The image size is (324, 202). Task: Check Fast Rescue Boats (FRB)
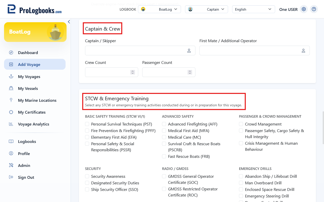pyautogui.click(x=164, y=156)
